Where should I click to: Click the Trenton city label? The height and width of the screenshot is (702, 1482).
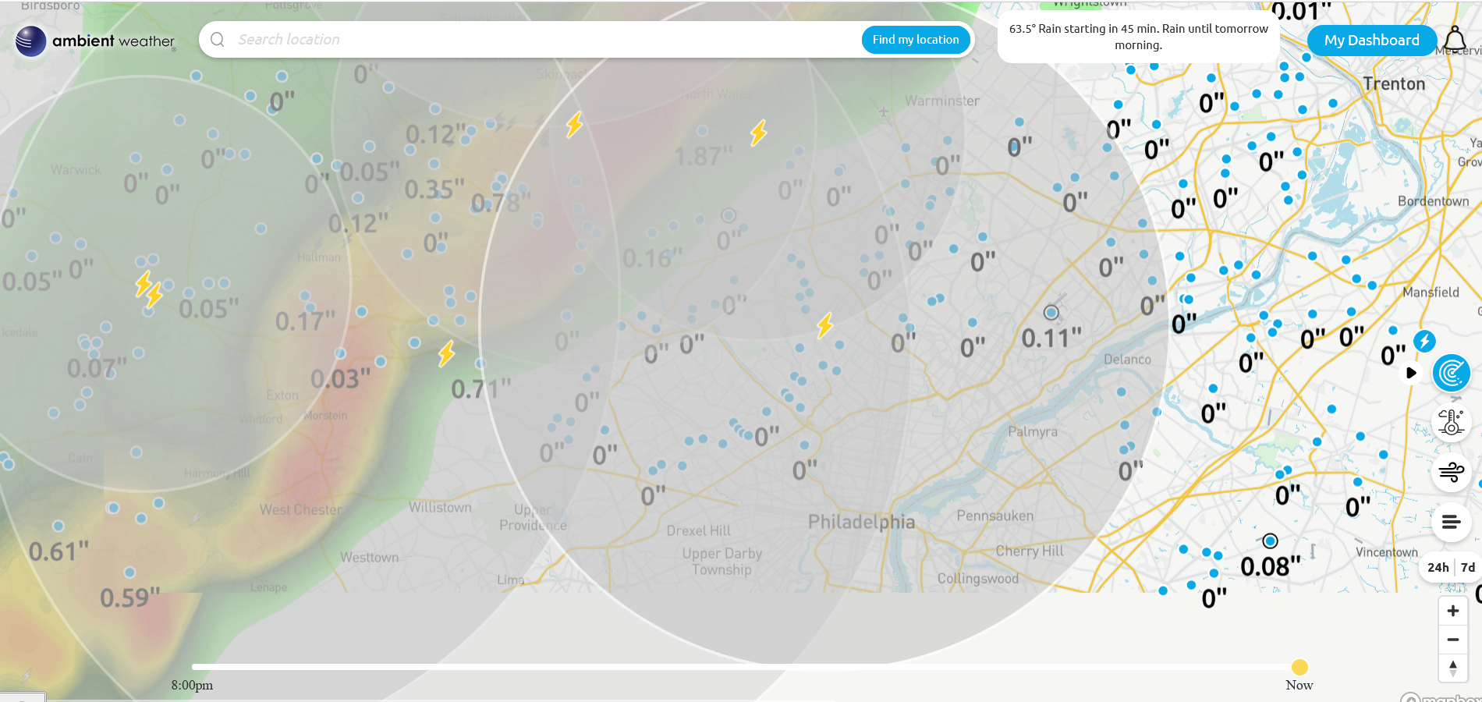1394,83
